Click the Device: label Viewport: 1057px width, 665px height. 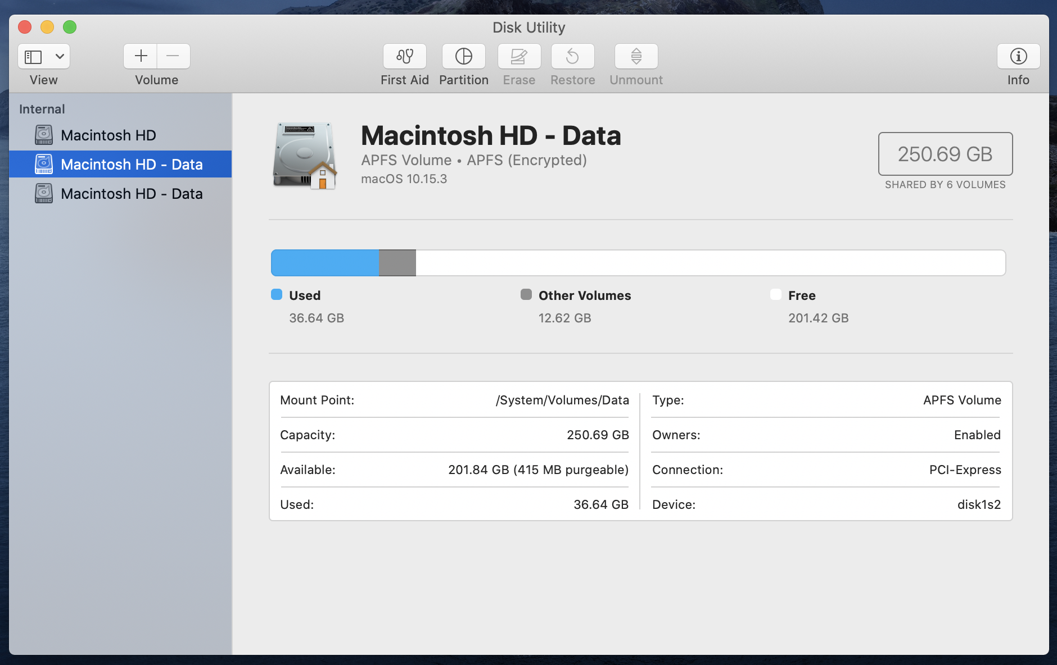tap(674, 504)
